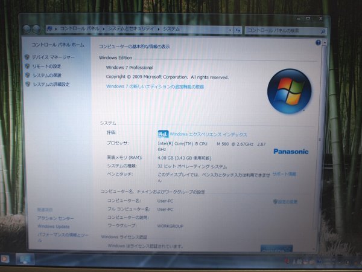Open デバイス マネージャー link
Image resolution: width=362 pixels, height=272 pixels.
[x=53, y=57]
